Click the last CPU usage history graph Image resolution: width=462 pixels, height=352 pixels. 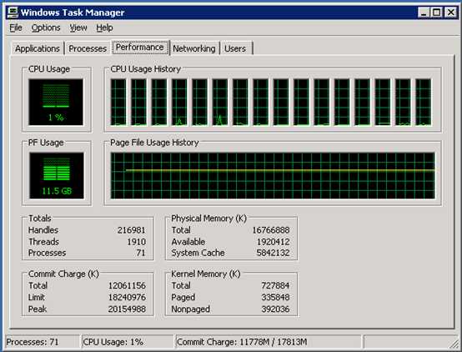(x=424, y=102)
